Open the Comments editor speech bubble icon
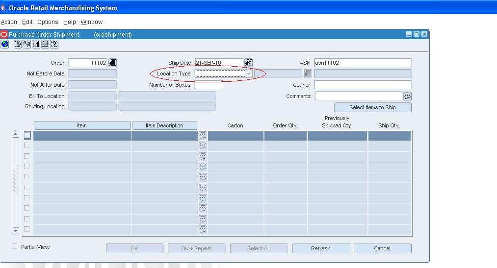This screenshot has height=268, width=497. (x=407, y=96)
